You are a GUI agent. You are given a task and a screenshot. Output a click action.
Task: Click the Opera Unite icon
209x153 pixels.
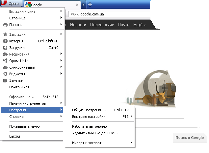[5, 61]
